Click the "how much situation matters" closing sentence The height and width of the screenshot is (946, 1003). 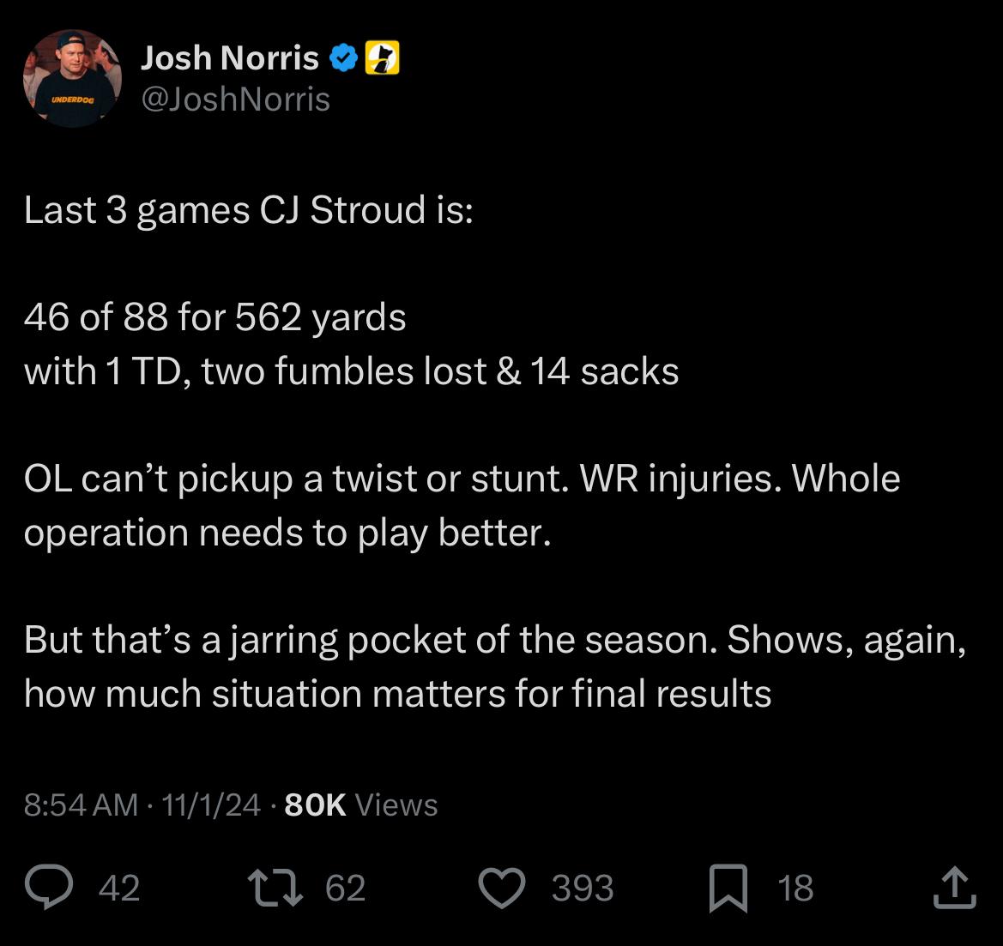[x=397, y=693]
